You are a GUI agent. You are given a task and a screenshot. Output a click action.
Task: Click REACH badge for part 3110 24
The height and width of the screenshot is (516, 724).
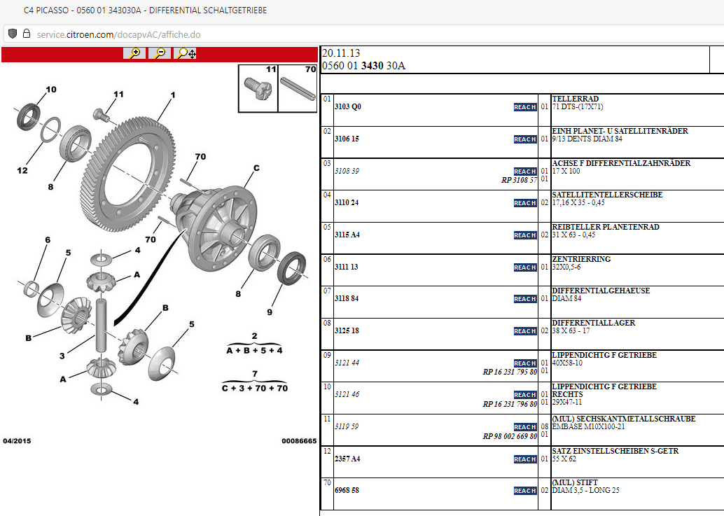click(525, 203)
